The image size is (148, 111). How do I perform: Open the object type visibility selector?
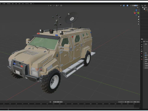[x=121, y=6]
